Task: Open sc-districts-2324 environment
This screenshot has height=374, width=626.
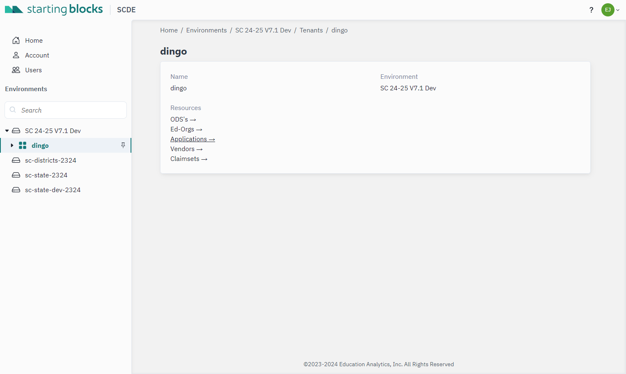Action: [x=50, y=160]
